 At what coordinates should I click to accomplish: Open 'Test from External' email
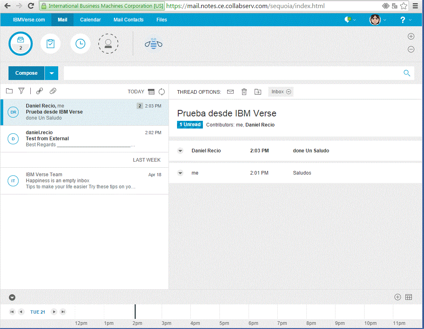point(84,139)
